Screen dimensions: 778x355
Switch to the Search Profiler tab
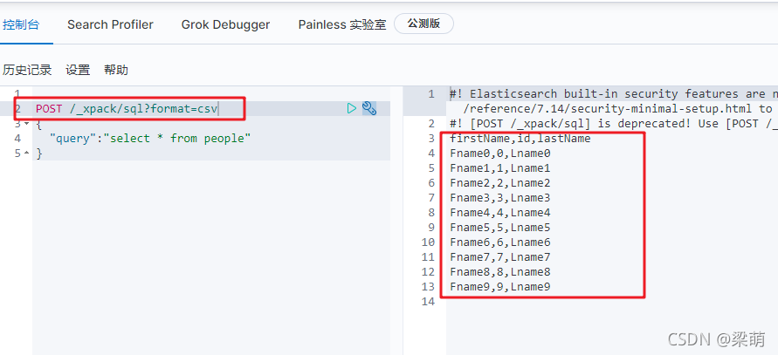110,24
